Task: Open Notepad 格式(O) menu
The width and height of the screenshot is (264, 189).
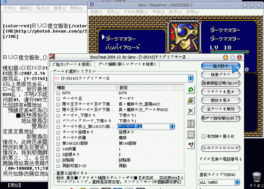Action: (43, 8)
